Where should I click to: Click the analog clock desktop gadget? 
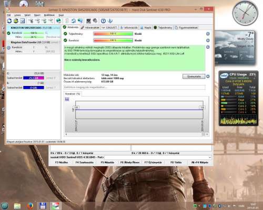245,13
